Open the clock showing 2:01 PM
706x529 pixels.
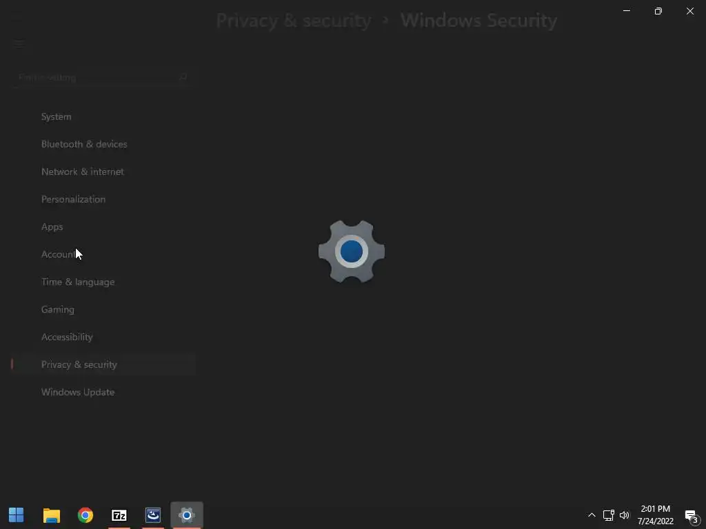point(656,515)
